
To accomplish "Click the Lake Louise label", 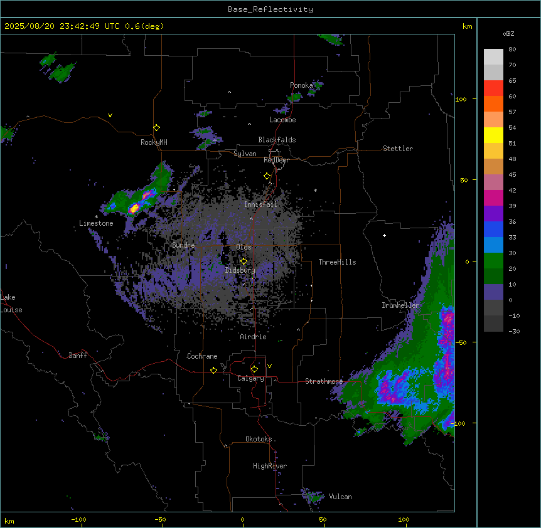I will 11,304.
